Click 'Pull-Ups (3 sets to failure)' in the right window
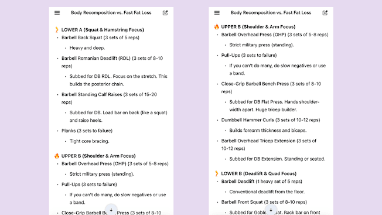The width and height of the screenshot is (382, 215). (x=249, y=55)
